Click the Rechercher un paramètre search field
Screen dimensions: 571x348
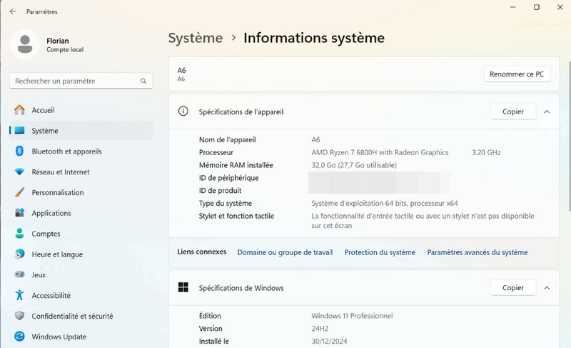pyautogui.click(x=75, y=81)
